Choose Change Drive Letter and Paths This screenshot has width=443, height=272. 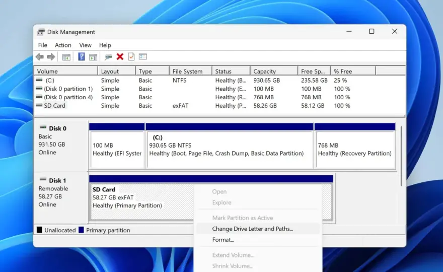258,229
